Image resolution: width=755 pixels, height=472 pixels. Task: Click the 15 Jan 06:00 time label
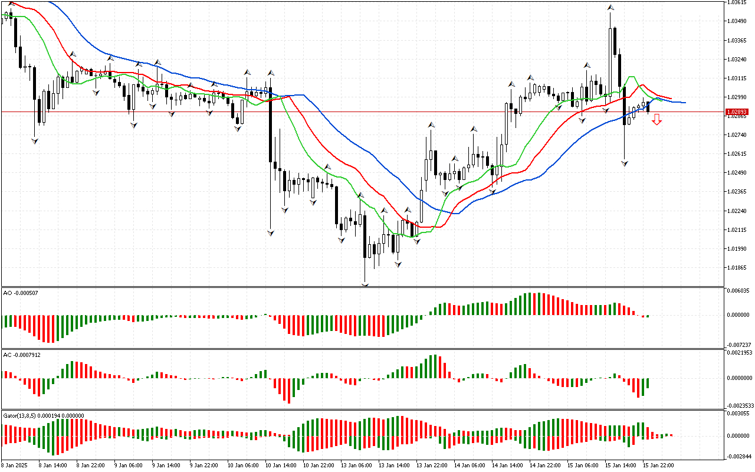point(583,465)
